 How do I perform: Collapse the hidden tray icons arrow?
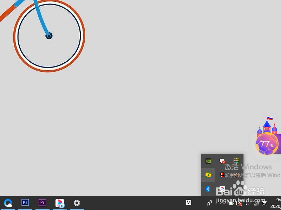222,203
